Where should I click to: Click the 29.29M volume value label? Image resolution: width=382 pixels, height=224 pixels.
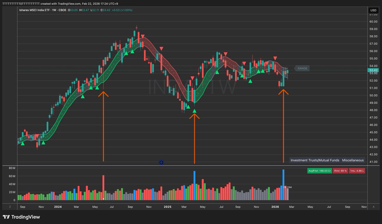[287, 187]
